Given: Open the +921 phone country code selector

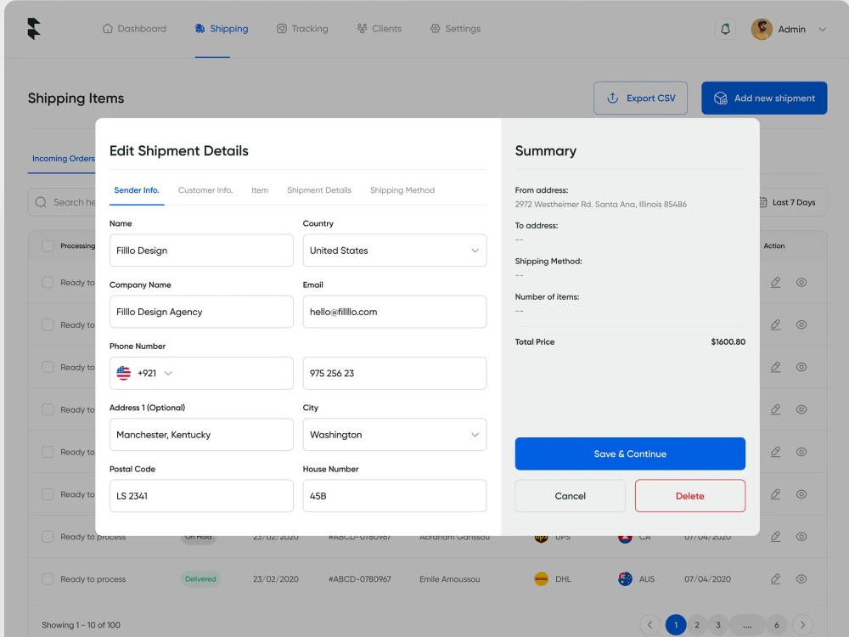Looking at the screenshot, I should pyautogui.click(x=201, y=373).
